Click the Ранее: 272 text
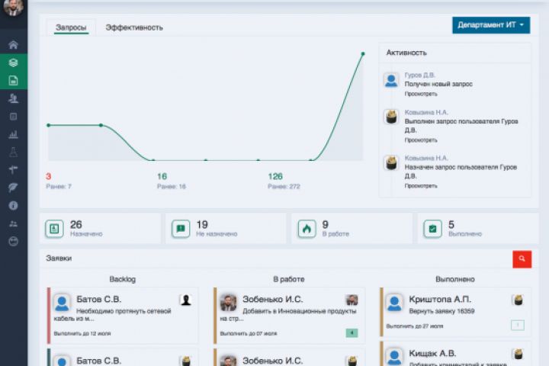 pos(284,186)
